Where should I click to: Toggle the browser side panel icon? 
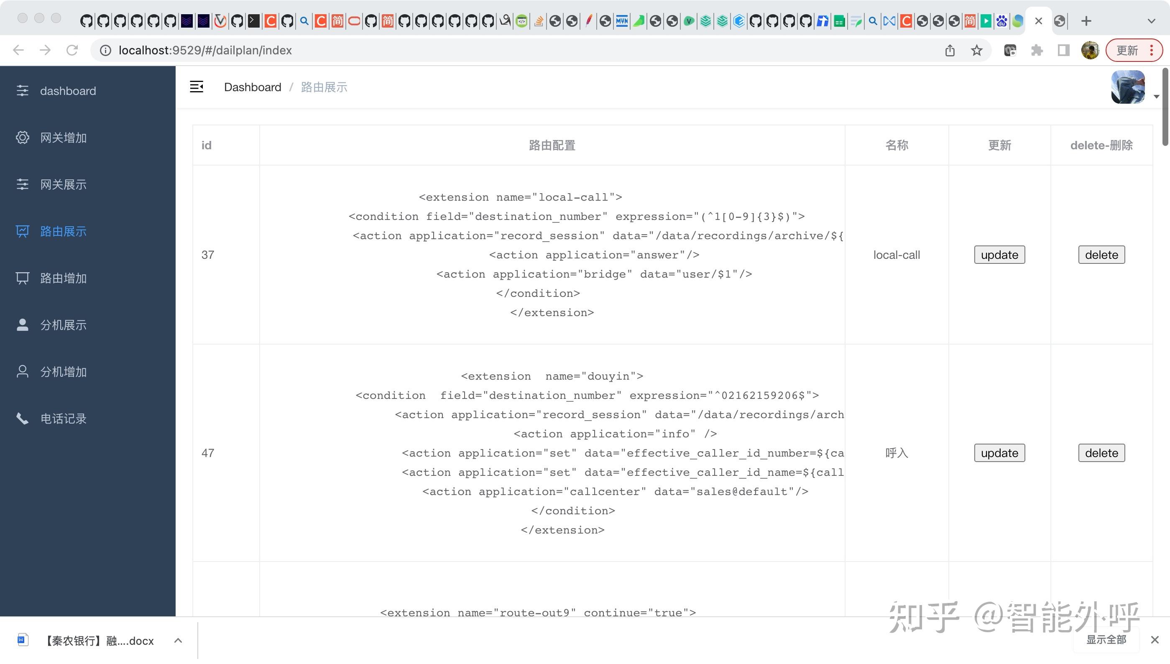(x=1063, y=50)
